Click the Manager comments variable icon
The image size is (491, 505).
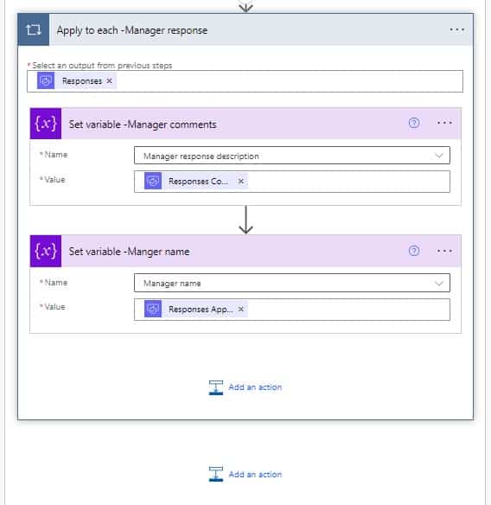pos(46,124)
